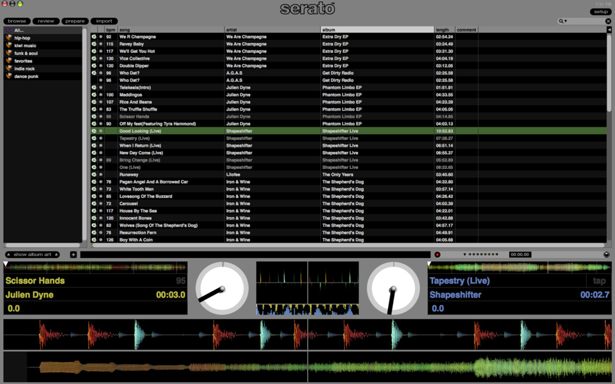
Task: Click the green status icon beside Carousel
Action: [x=94, y=204]
